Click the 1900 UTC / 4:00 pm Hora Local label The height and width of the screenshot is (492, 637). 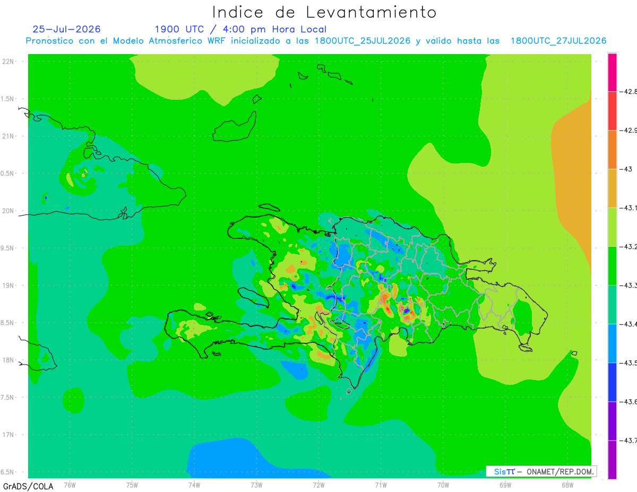pyautogui.click(x=240, y=30)
